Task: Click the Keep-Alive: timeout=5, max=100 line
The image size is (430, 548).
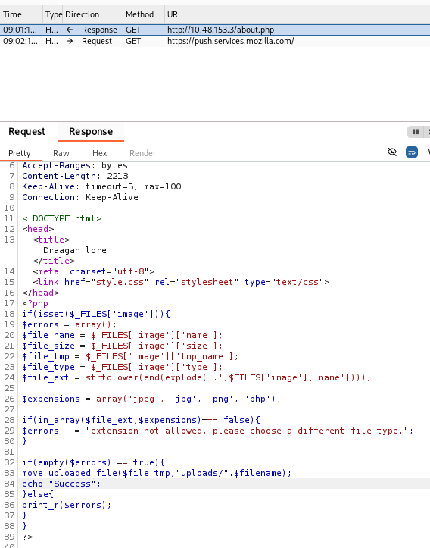Action: pos(101,186)
